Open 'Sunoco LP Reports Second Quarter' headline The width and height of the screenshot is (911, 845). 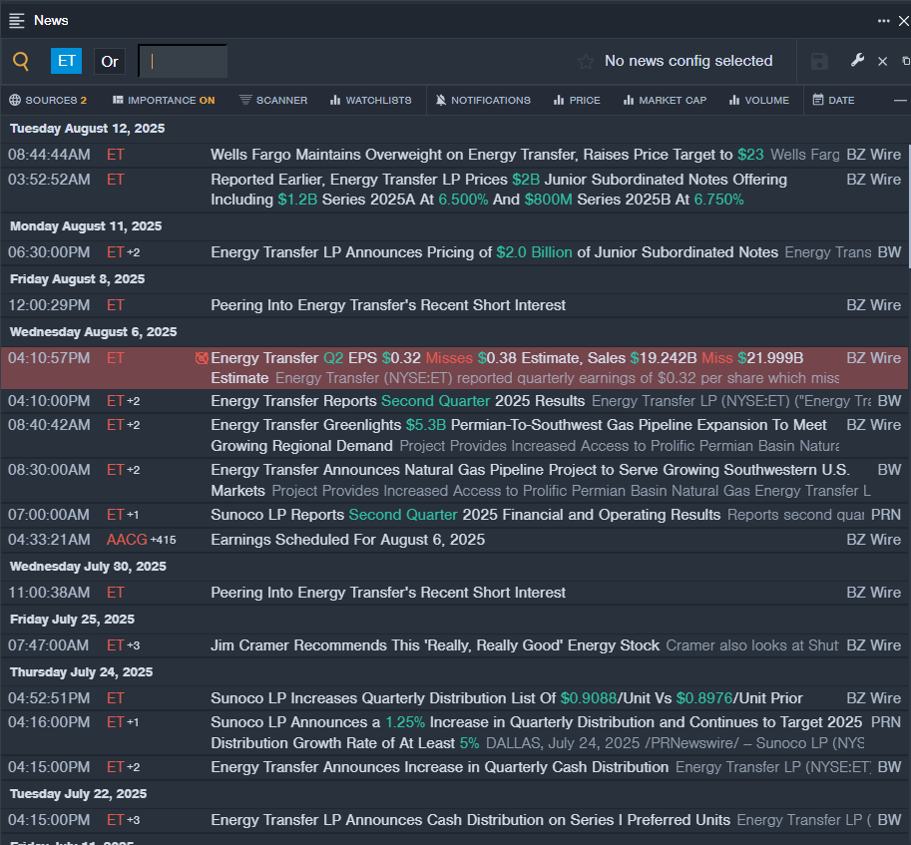(465, 515)
